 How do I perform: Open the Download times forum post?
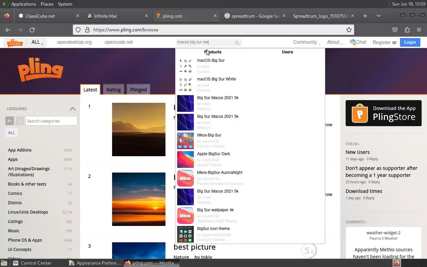[364, 191]
